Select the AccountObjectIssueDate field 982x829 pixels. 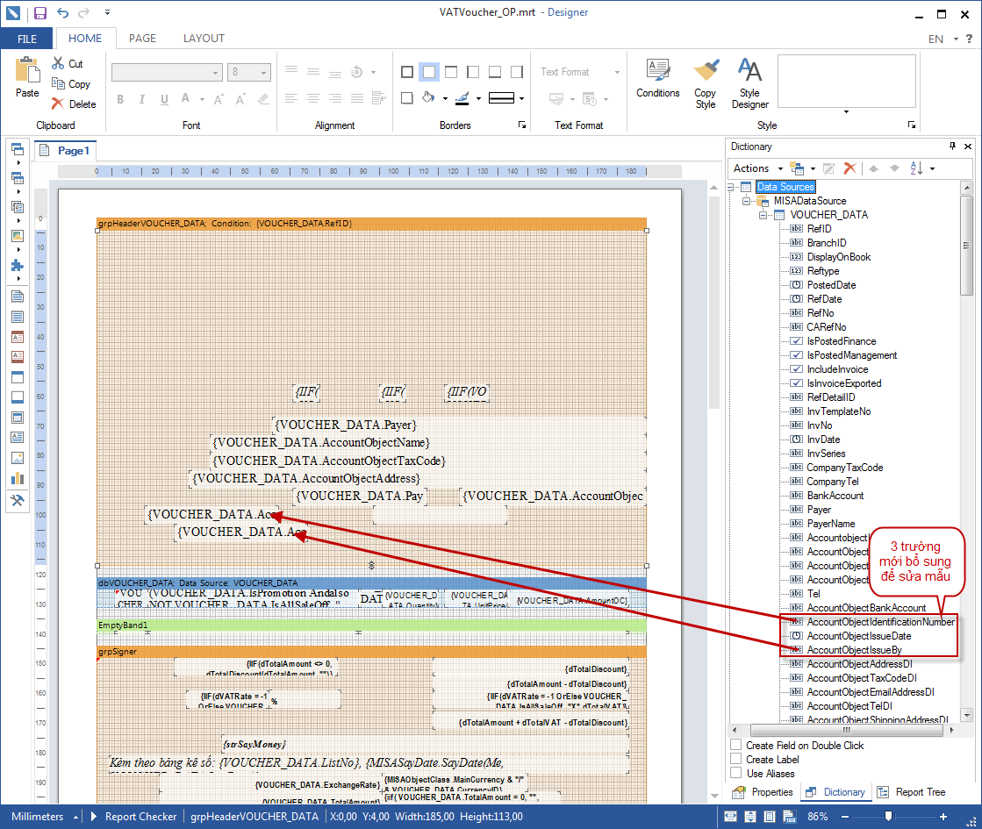(x=858, y=635)
